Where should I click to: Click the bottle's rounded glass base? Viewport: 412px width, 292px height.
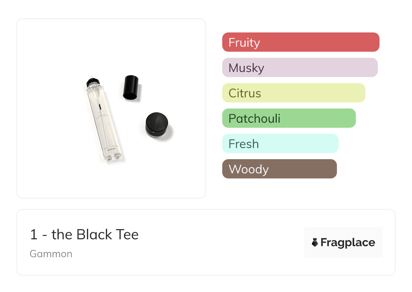[x=114, y=156]
